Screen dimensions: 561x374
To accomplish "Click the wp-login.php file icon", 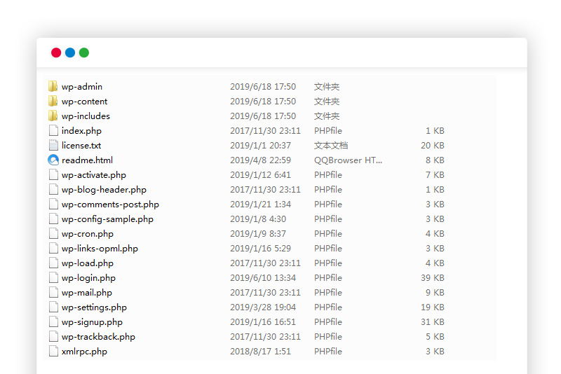I will pos(53,278).
